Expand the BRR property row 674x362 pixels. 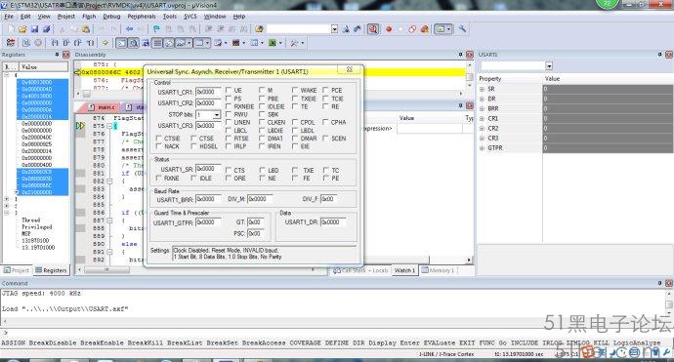(x=482, y=108)
